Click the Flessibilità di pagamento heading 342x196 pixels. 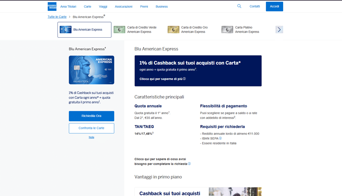point(224,106)
